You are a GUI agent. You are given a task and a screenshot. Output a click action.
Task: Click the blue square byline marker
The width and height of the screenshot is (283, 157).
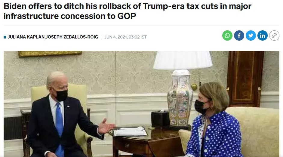5,37
